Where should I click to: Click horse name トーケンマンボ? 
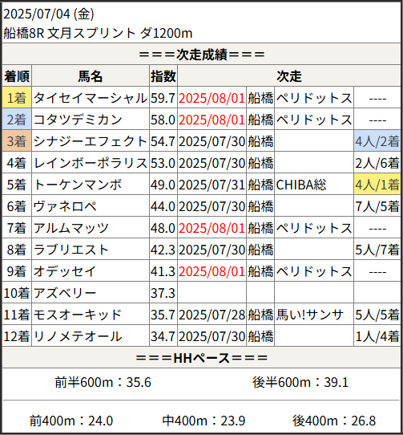click(x=78, y=185)
